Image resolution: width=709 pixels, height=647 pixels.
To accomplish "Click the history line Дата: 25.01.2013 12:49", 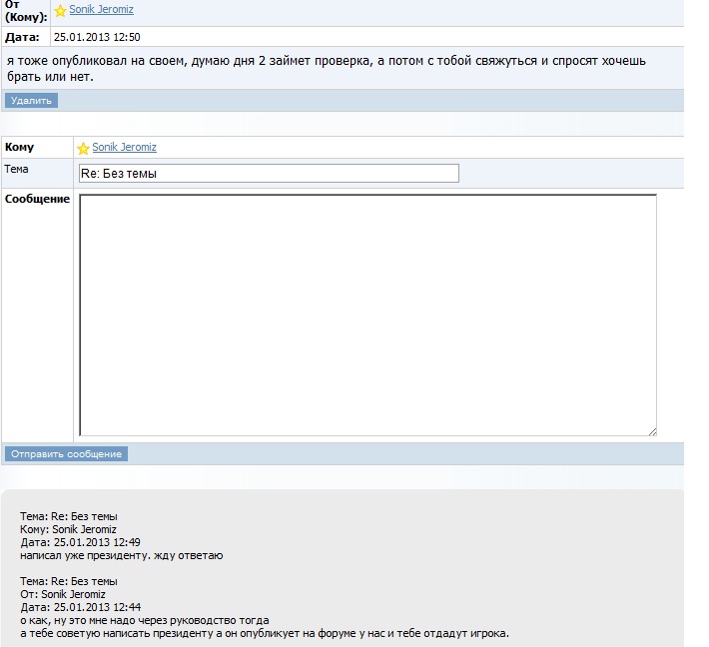I will pyautogui.click(x=80, y=542).
